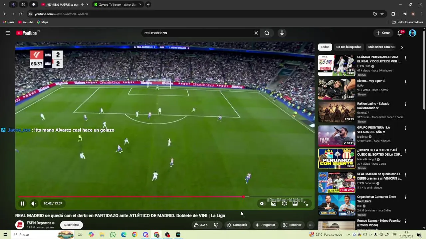This screenshot has width=426, height=239.
Task: Open the YouTube account avatar menu
Action: pos(412,33)
